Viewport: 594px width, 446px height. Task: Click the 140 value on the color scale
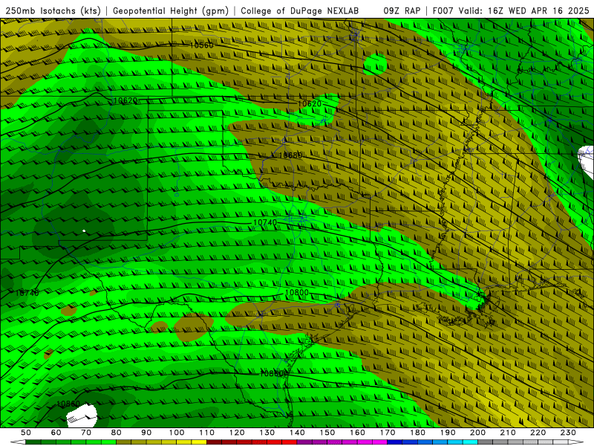tap(297, 433)
